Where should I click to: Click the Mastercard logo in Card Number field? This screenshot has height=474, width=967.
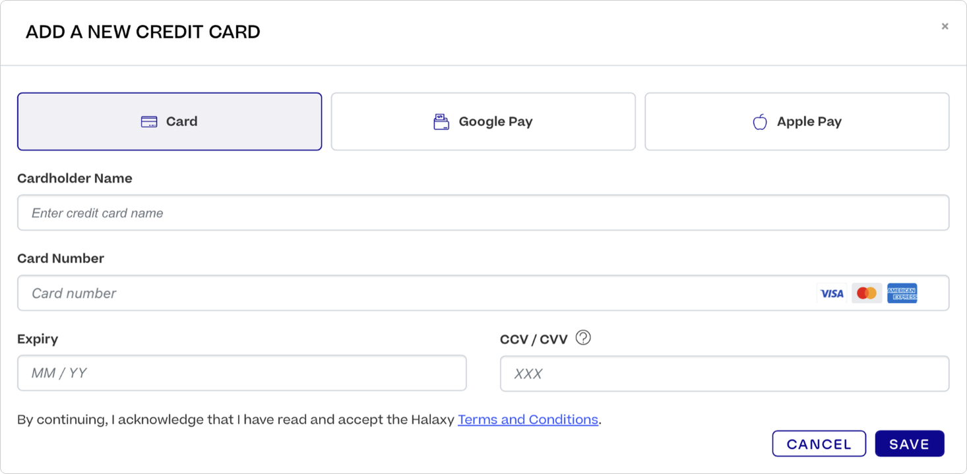click(867, 293)
